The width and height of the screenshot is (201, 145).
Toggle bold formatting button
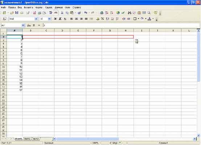pos(55,19)
